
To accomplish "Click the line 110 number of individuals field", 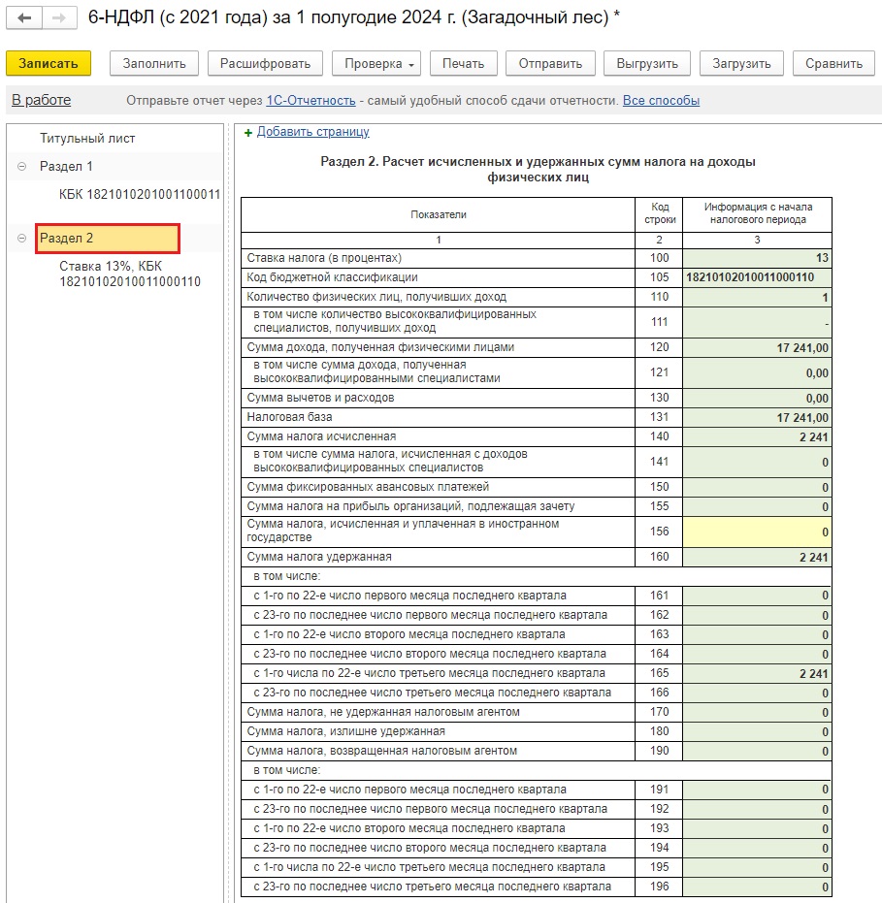I will [x=757, y=297].
